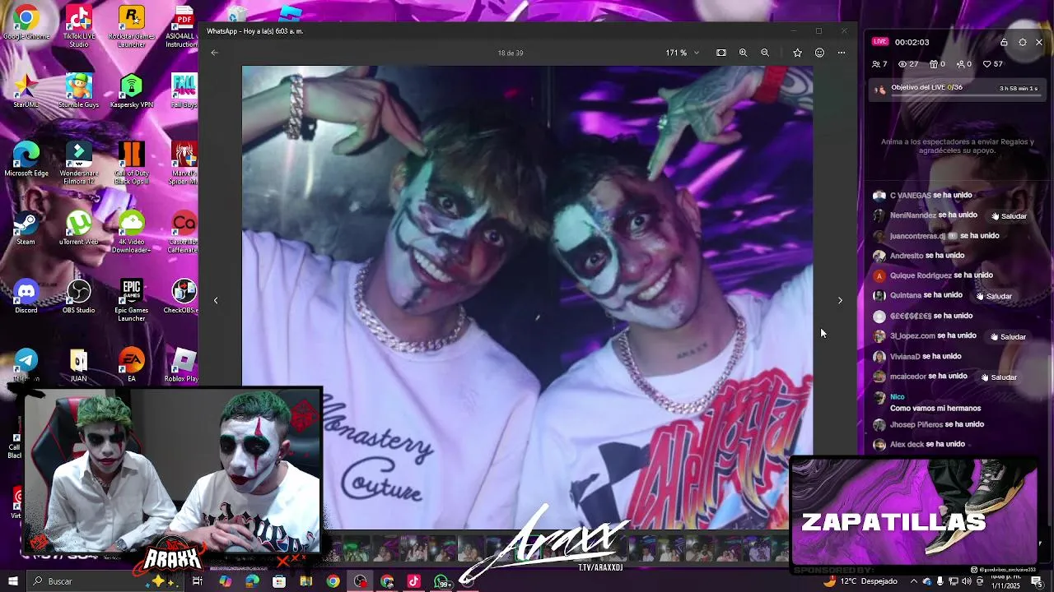
Task: Open uTorrent Web desktop shortcut
Action: 79,228
